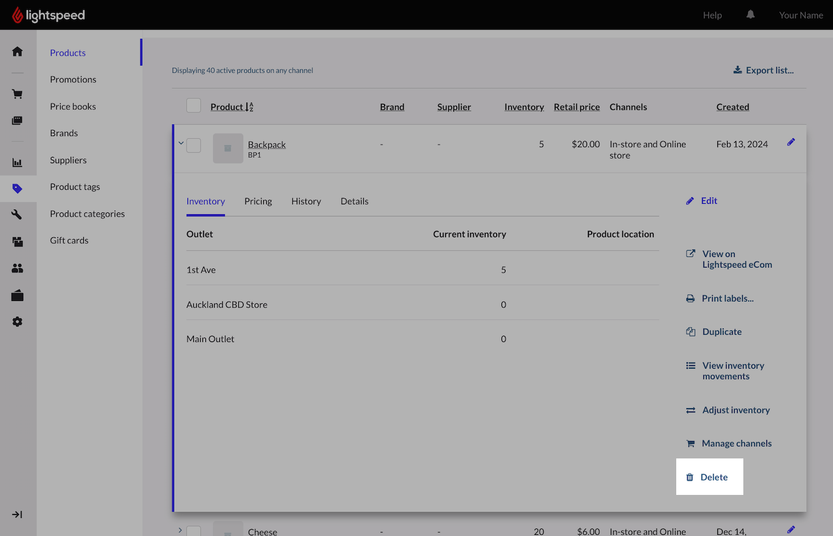This screenshot has width=833, height=536.
Task: Expand the Cheese product row
Action: click(x=180, y=530)
